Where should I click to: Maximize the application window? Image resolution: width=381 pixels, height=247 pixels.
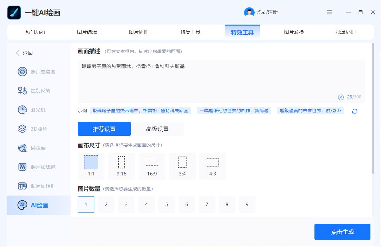point(361,12)
